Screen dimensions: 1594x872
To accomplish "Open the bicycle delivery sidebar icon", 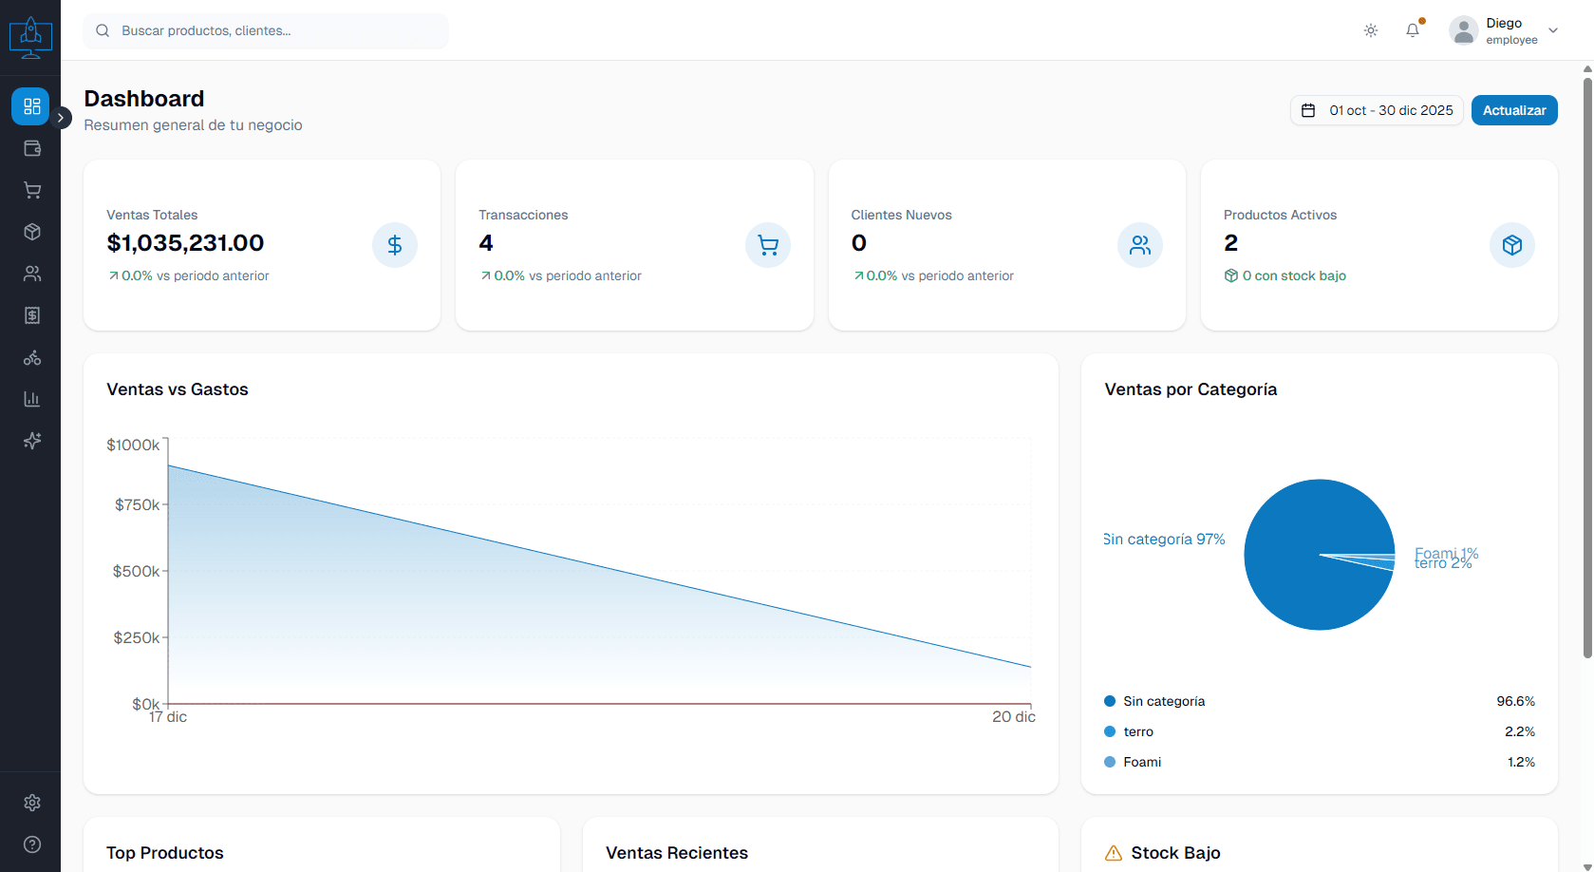I will point(31,357).
